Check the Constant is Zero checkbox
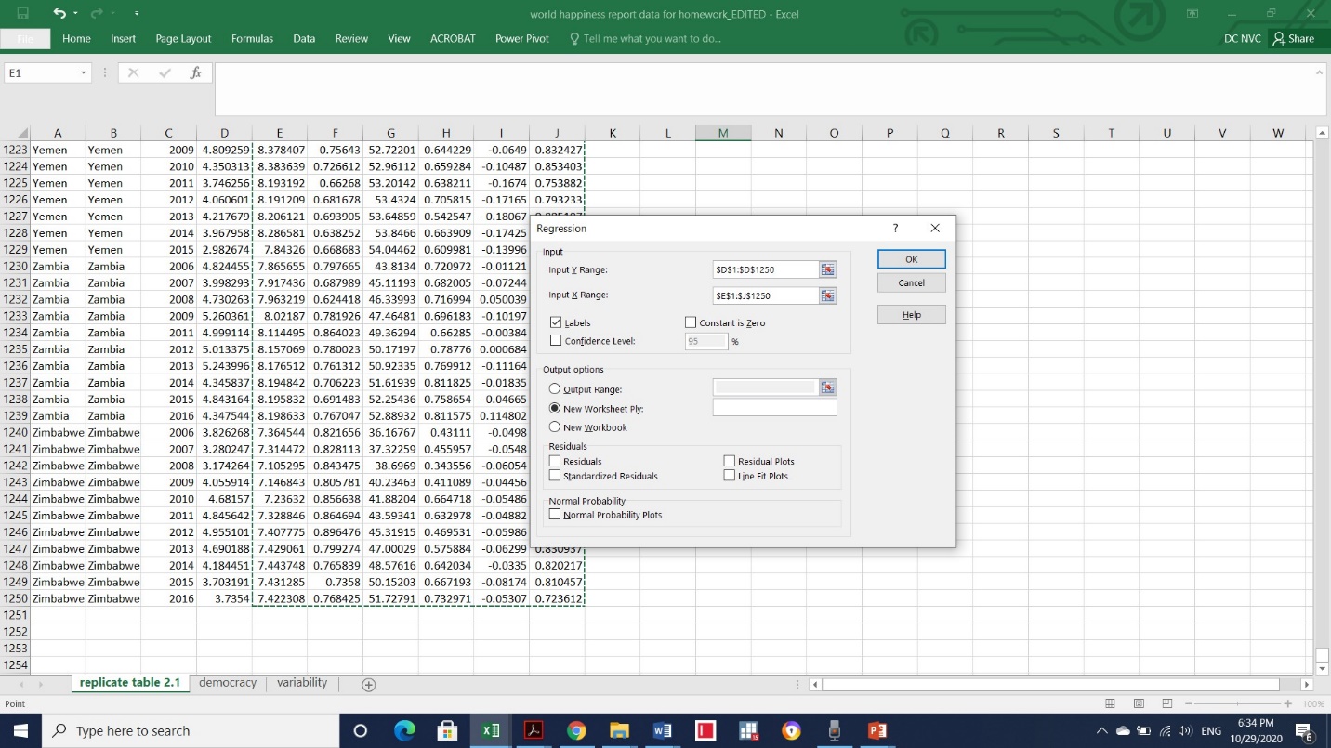 point(690,322)
